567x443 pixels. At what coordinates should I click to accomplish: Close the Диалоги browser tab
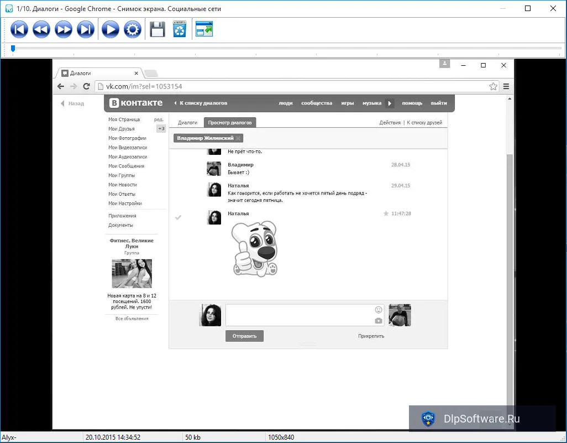point(136,73)
